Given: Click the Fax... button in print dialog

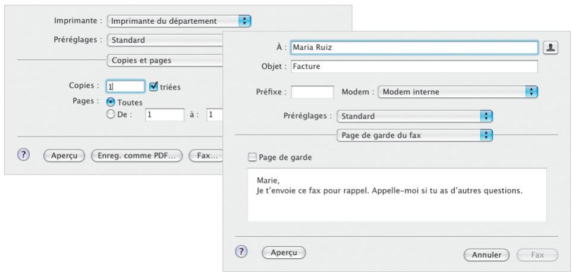Looking at the screenshot, I should tap(206, 156).
